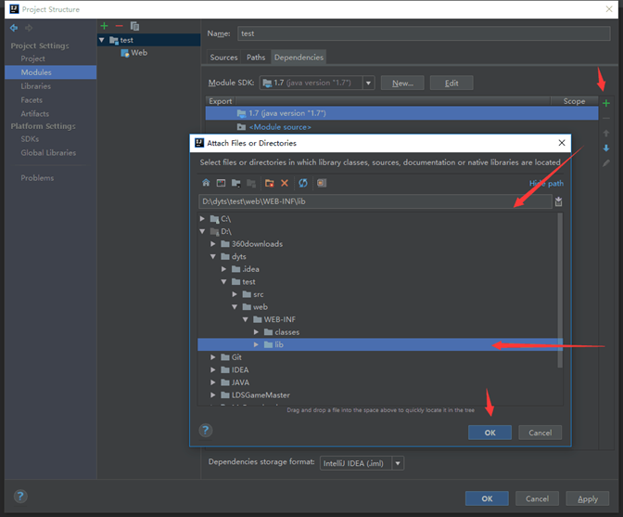This screenshot has width=623, height=517.
Task: Go to home directory in file chooser
Action: click(206, 183)
